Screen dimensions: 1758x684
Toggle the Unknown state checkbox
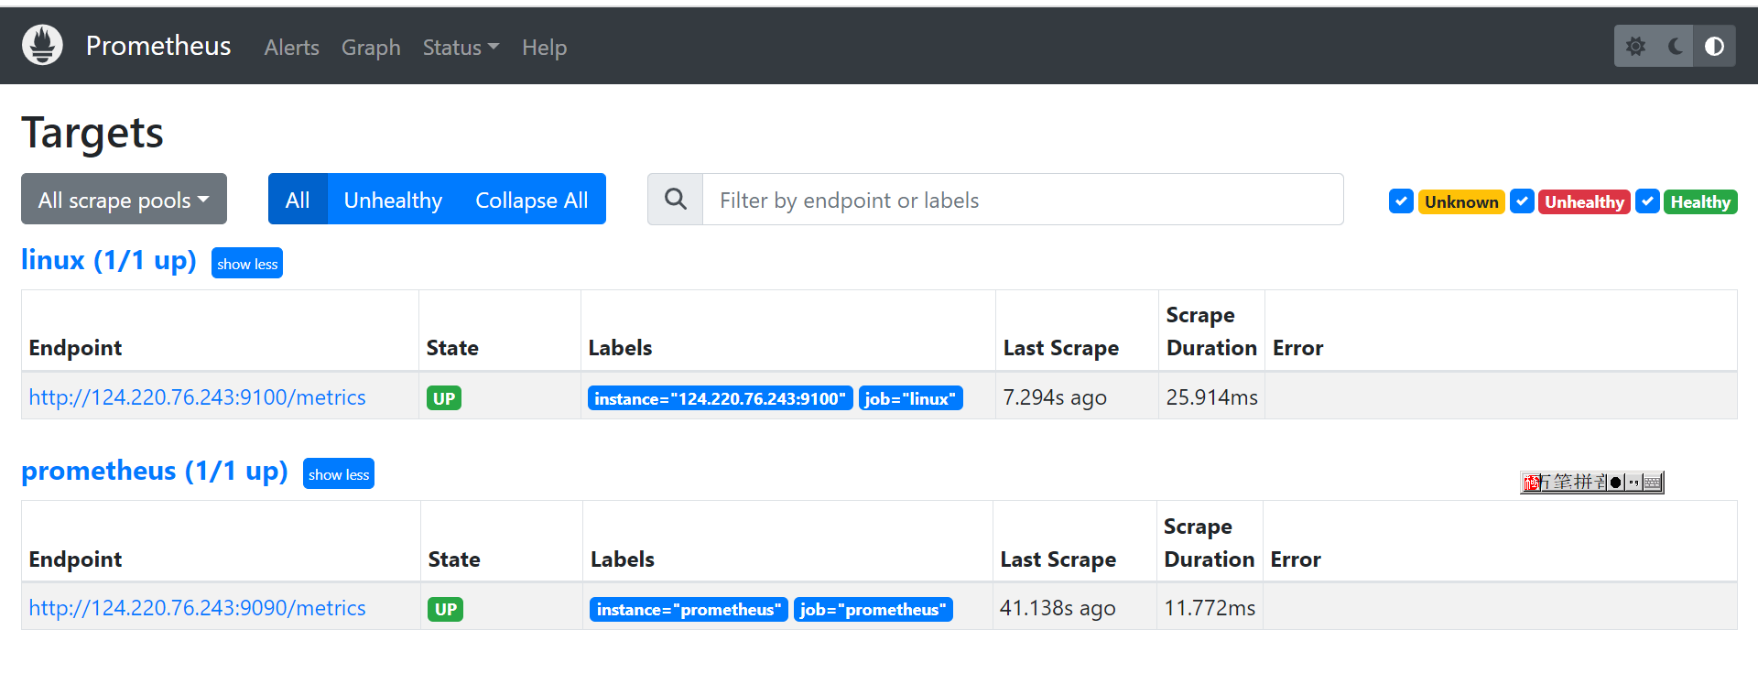pyautogui.click(x=1401, y=201)
